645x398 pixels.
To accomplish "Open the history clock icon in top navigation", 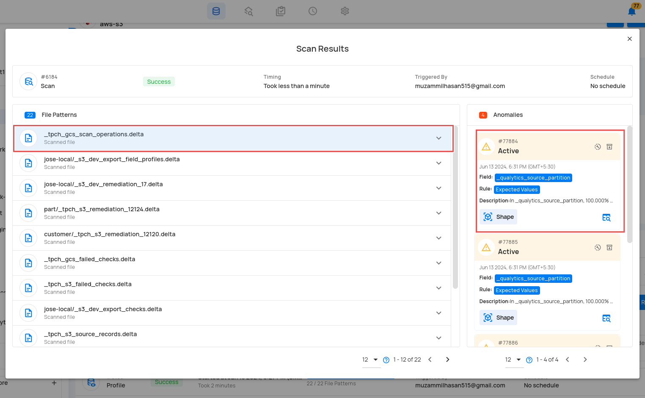I will [x=313, y=11].
